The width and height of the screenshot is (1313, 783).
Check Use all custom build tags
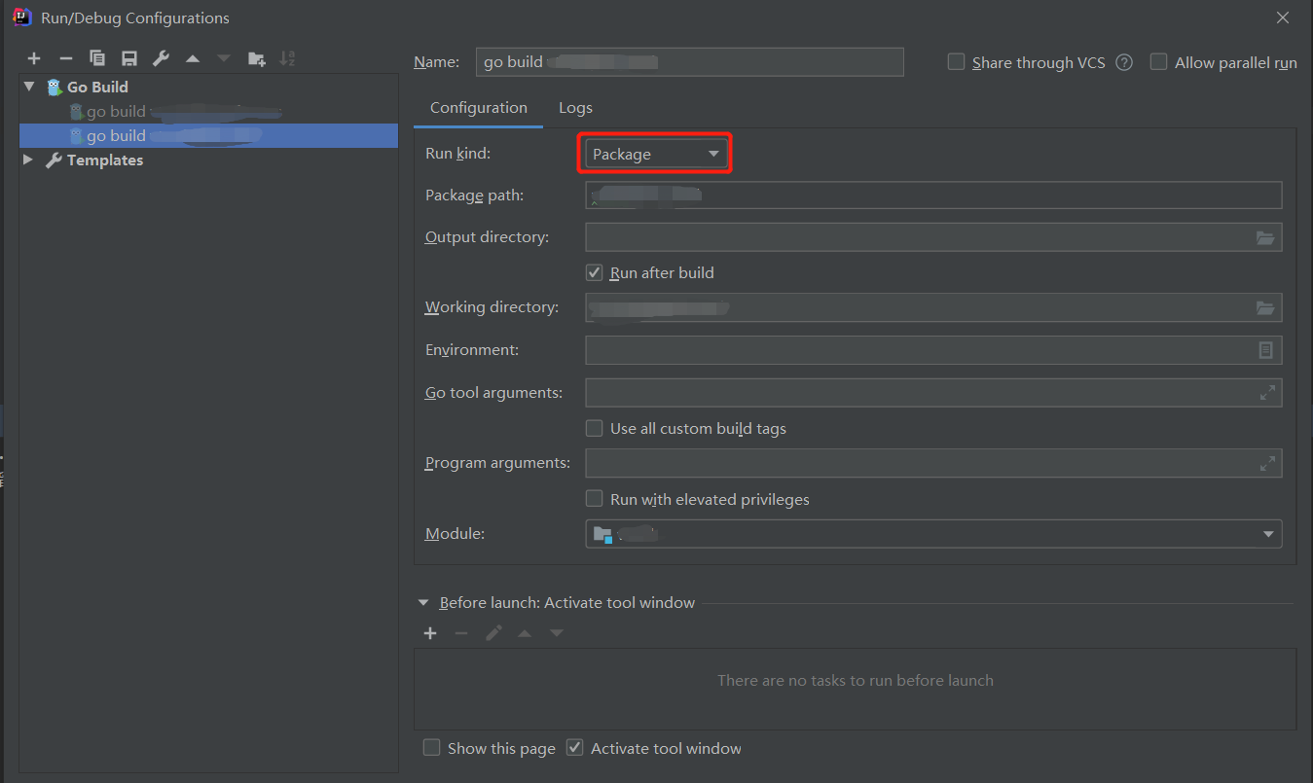coord(594,428)
